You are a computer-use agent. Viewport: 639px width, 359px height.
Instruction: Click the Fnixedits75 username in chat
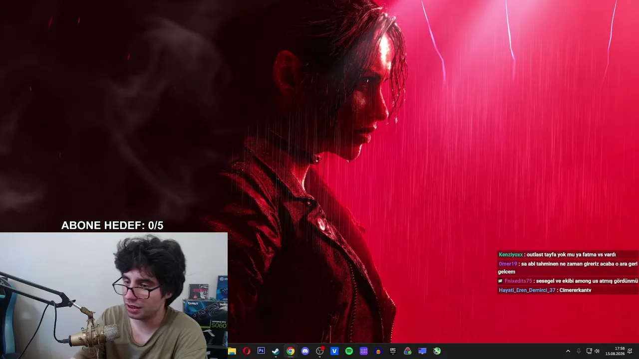pos(518,281)
